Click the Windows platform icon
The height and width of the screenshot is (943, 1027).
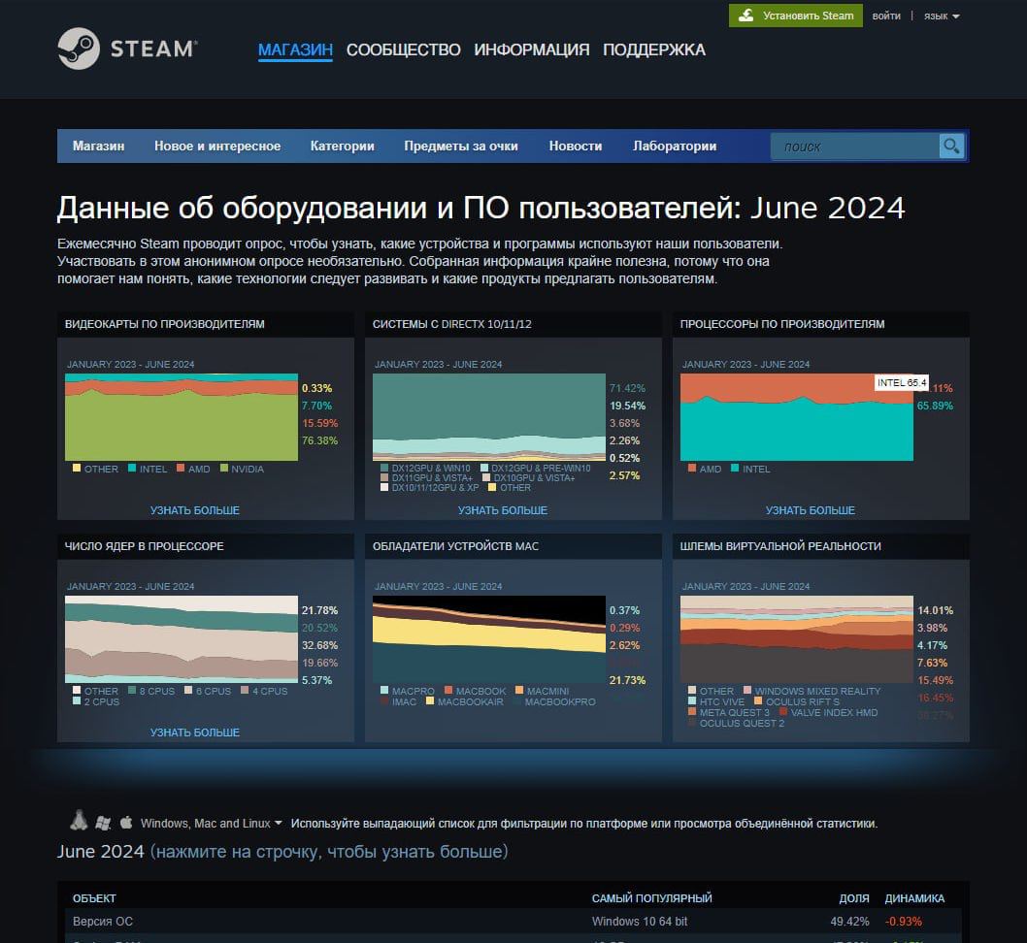click(103, 823)
